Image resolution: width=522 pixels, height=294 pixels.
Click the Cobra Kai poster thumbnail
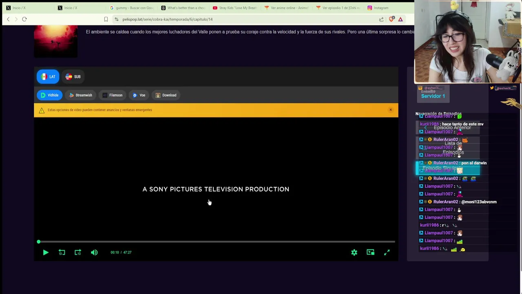55,41
